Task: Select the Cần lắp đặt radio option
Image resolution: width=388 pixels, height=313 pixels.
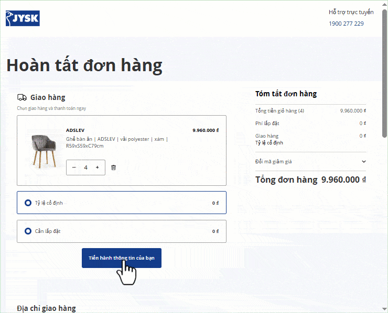Action: [x=28, y=231]
